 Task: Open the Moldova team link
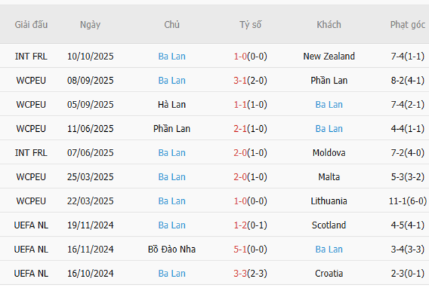(x=329, y=152)
